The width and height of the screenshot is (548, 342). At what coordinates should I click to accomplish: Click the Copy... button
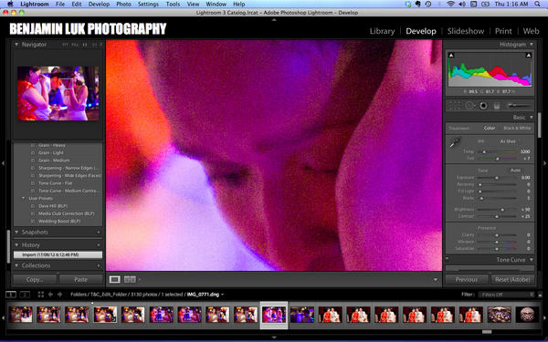35,280
